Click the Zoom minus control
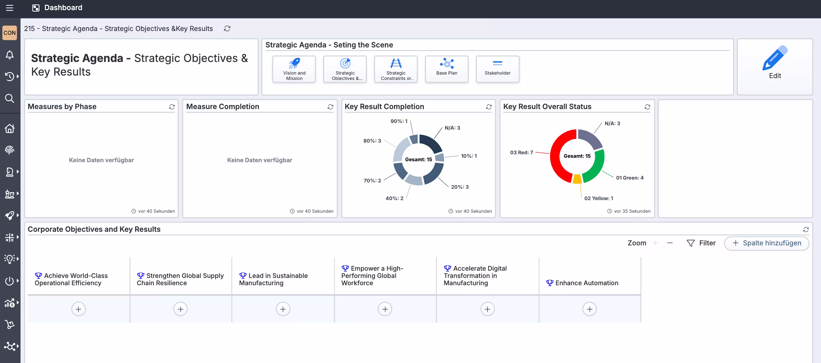The image size is (821, 363). click(670, 243)
